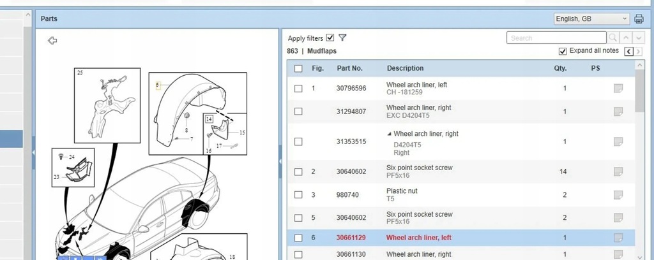Collapse diagram pane with middle splitter arrow
The width and height of the screenshot is (654, 260).
pyautogui.click(x=280, y=161)
